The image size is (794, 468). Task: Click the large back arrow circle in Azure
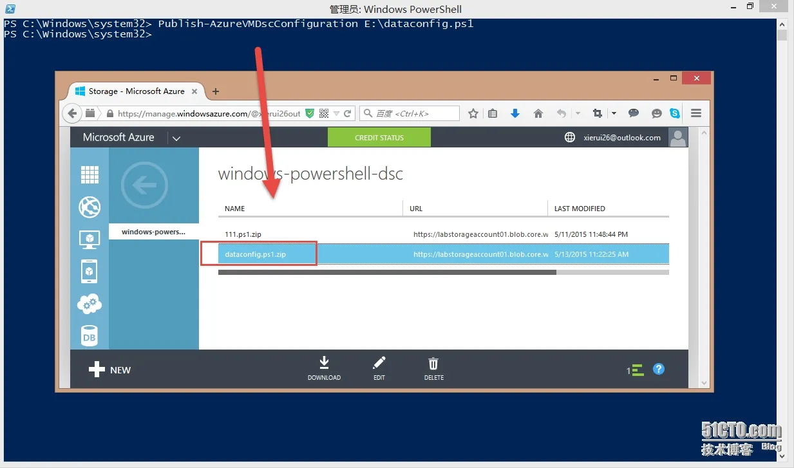pyautogui.click(x=144, y=185)
